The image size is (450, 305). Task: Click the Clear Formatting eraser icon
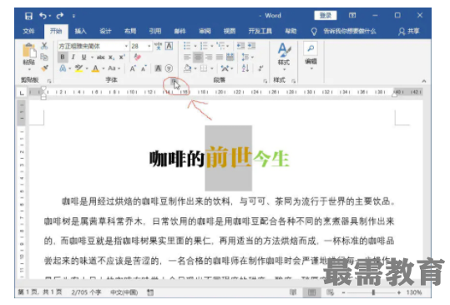[x=137, y=57]
